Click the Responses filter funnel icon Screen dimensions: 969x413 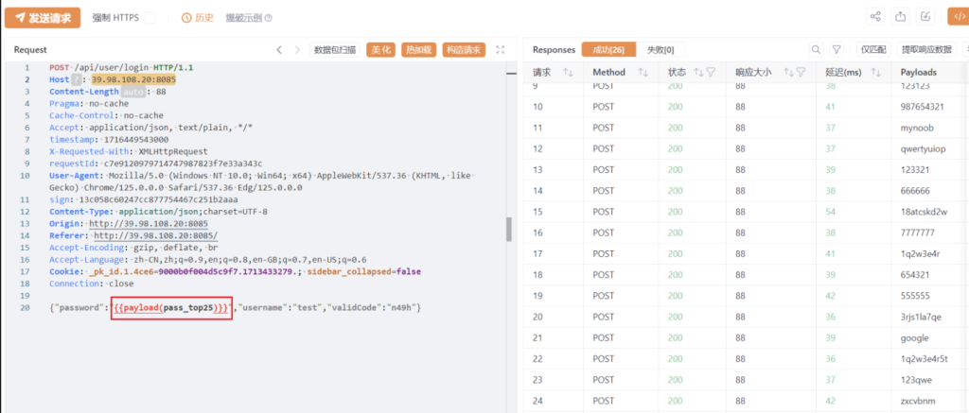[x=837, y=49]
